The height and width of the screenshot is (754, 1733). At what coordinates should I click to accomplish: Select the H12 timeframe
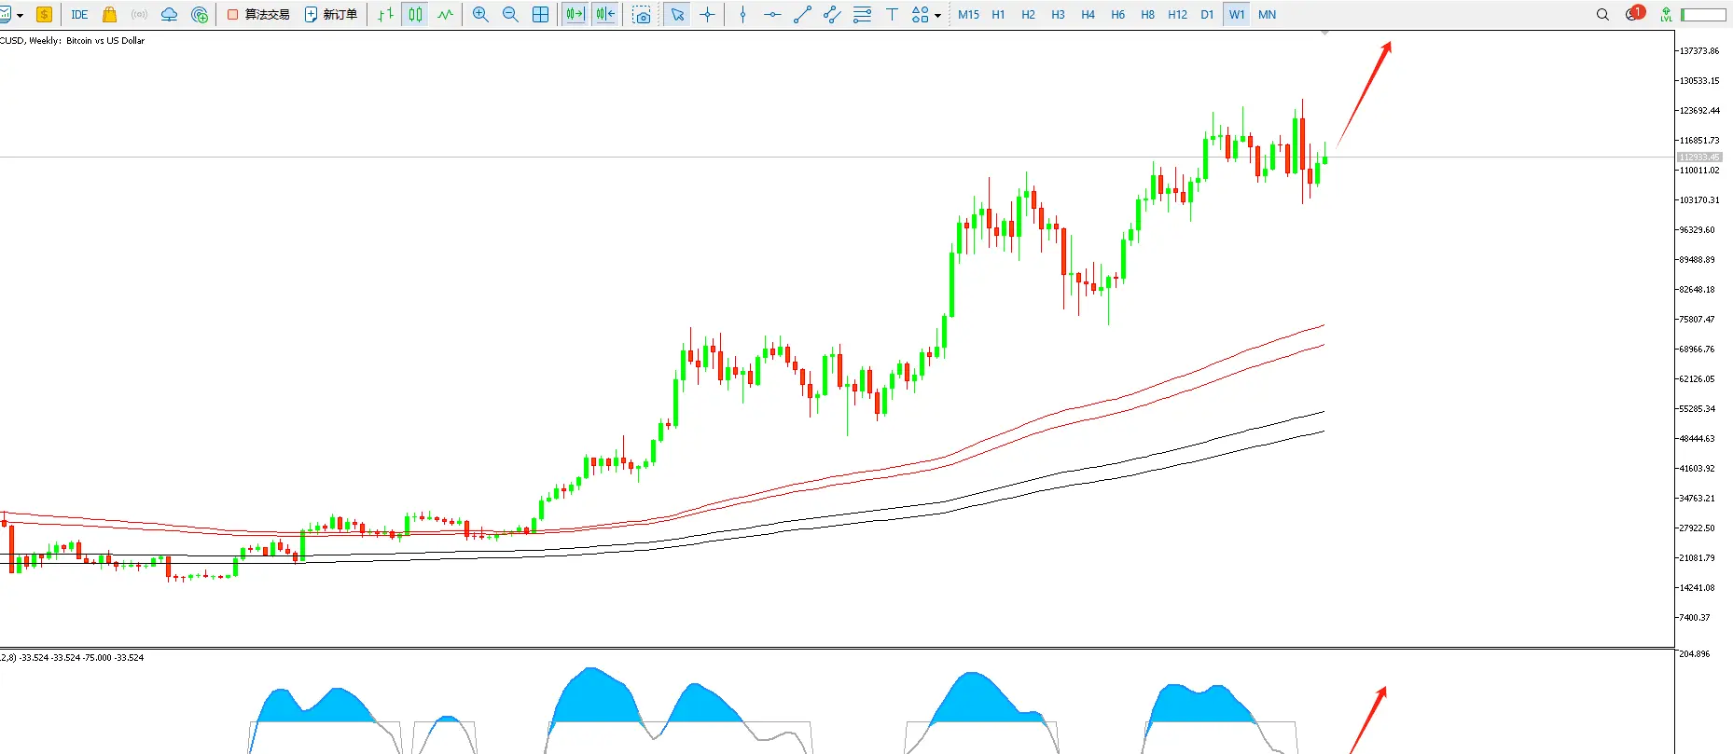[1177, 14]
